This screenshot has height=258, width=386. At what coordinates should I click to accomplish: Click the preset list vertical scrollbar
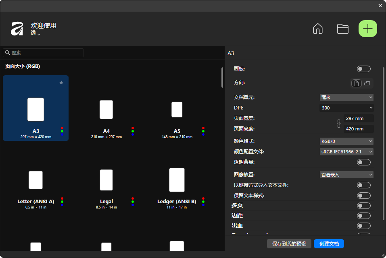tap(222, 77)
